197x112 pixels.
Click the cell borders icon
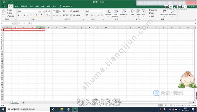(x=30, y=15)
